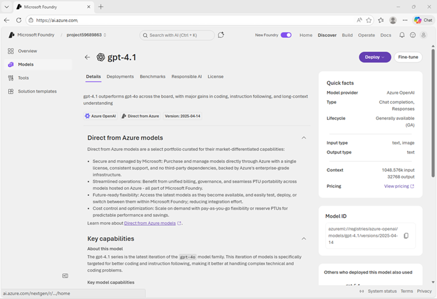This screenshot has width=437, height=299.
Task: Collapse the Key capabilities section
Action: pos(304,238)
